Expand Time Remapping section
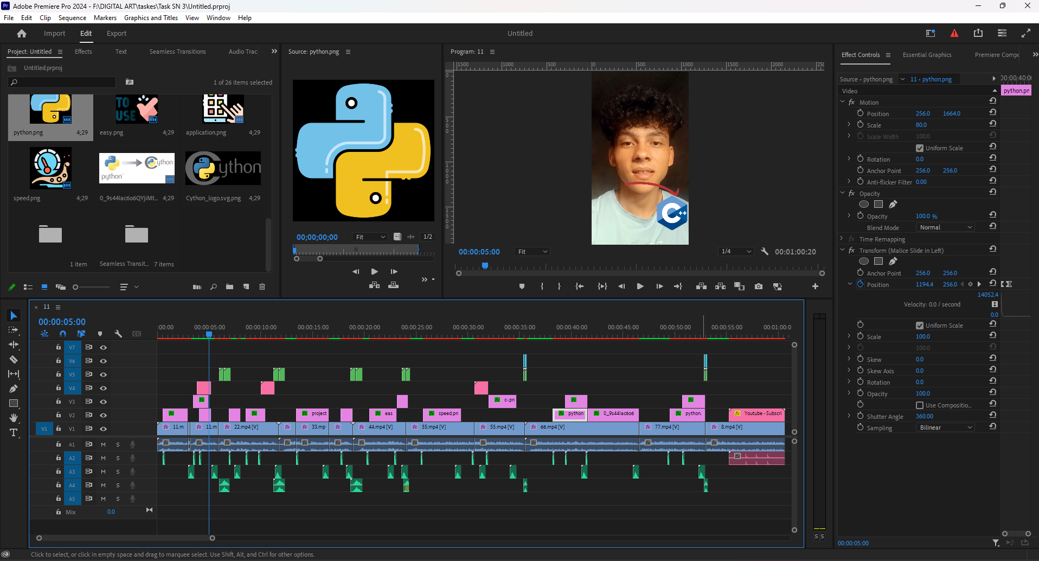The height and width of the screenshot is (561, 1039). point(843,239)
